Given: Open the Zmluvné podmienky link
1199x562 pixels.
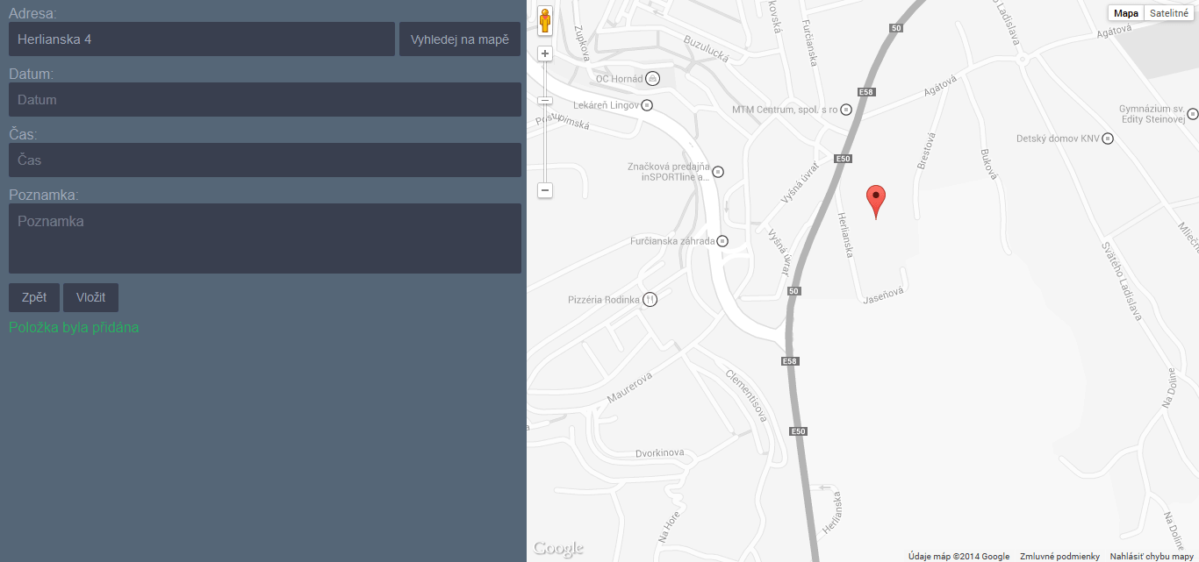Looking at the screenshot, I should [x=1059, y=557].
